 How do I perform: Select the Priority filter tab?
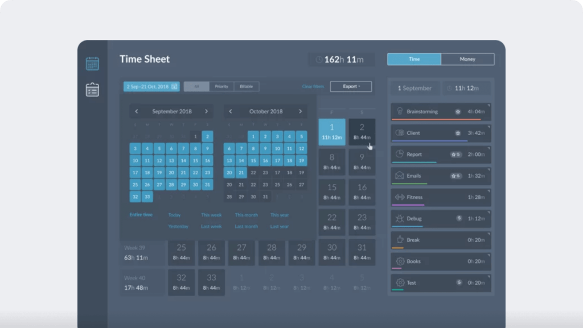tap(221, 86)
